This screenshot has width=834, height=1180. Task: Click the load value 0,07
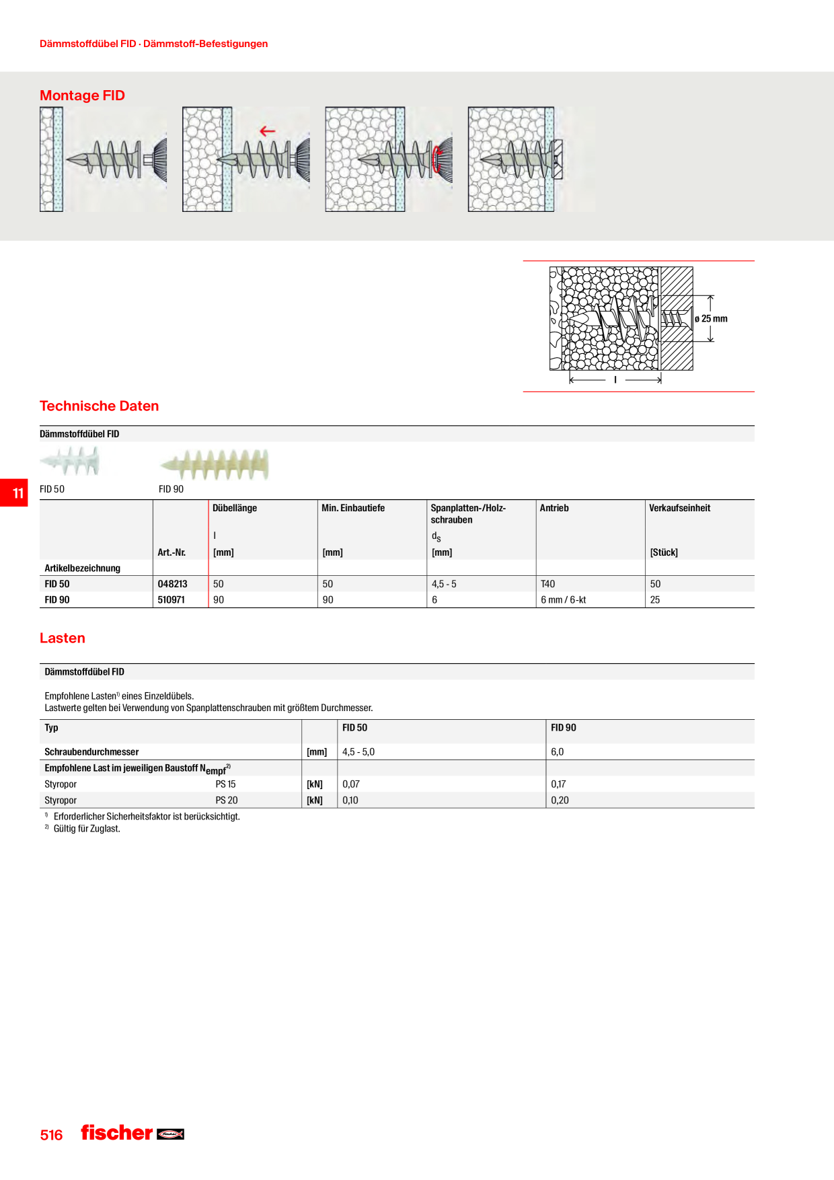(x=351, y=784)
